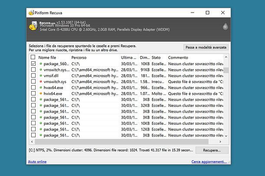Click the 91KB size cell
Viewport: 265px width, 176px height.
[x=145, y=70]
